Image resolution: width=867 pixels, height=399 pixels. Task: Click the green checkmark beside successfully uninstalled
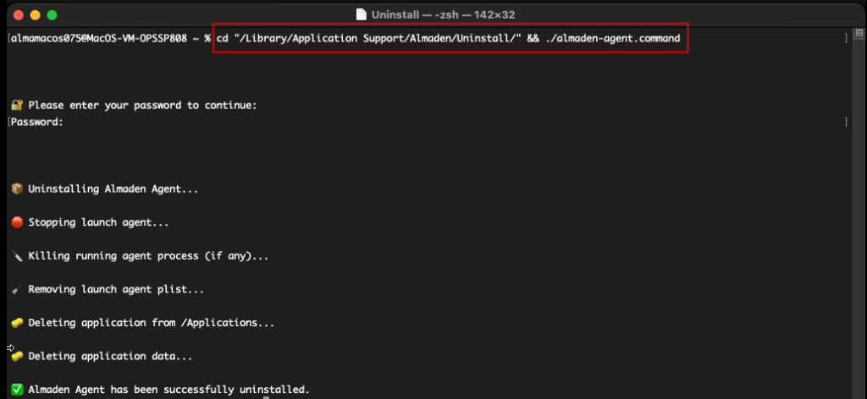click(17, 390)
